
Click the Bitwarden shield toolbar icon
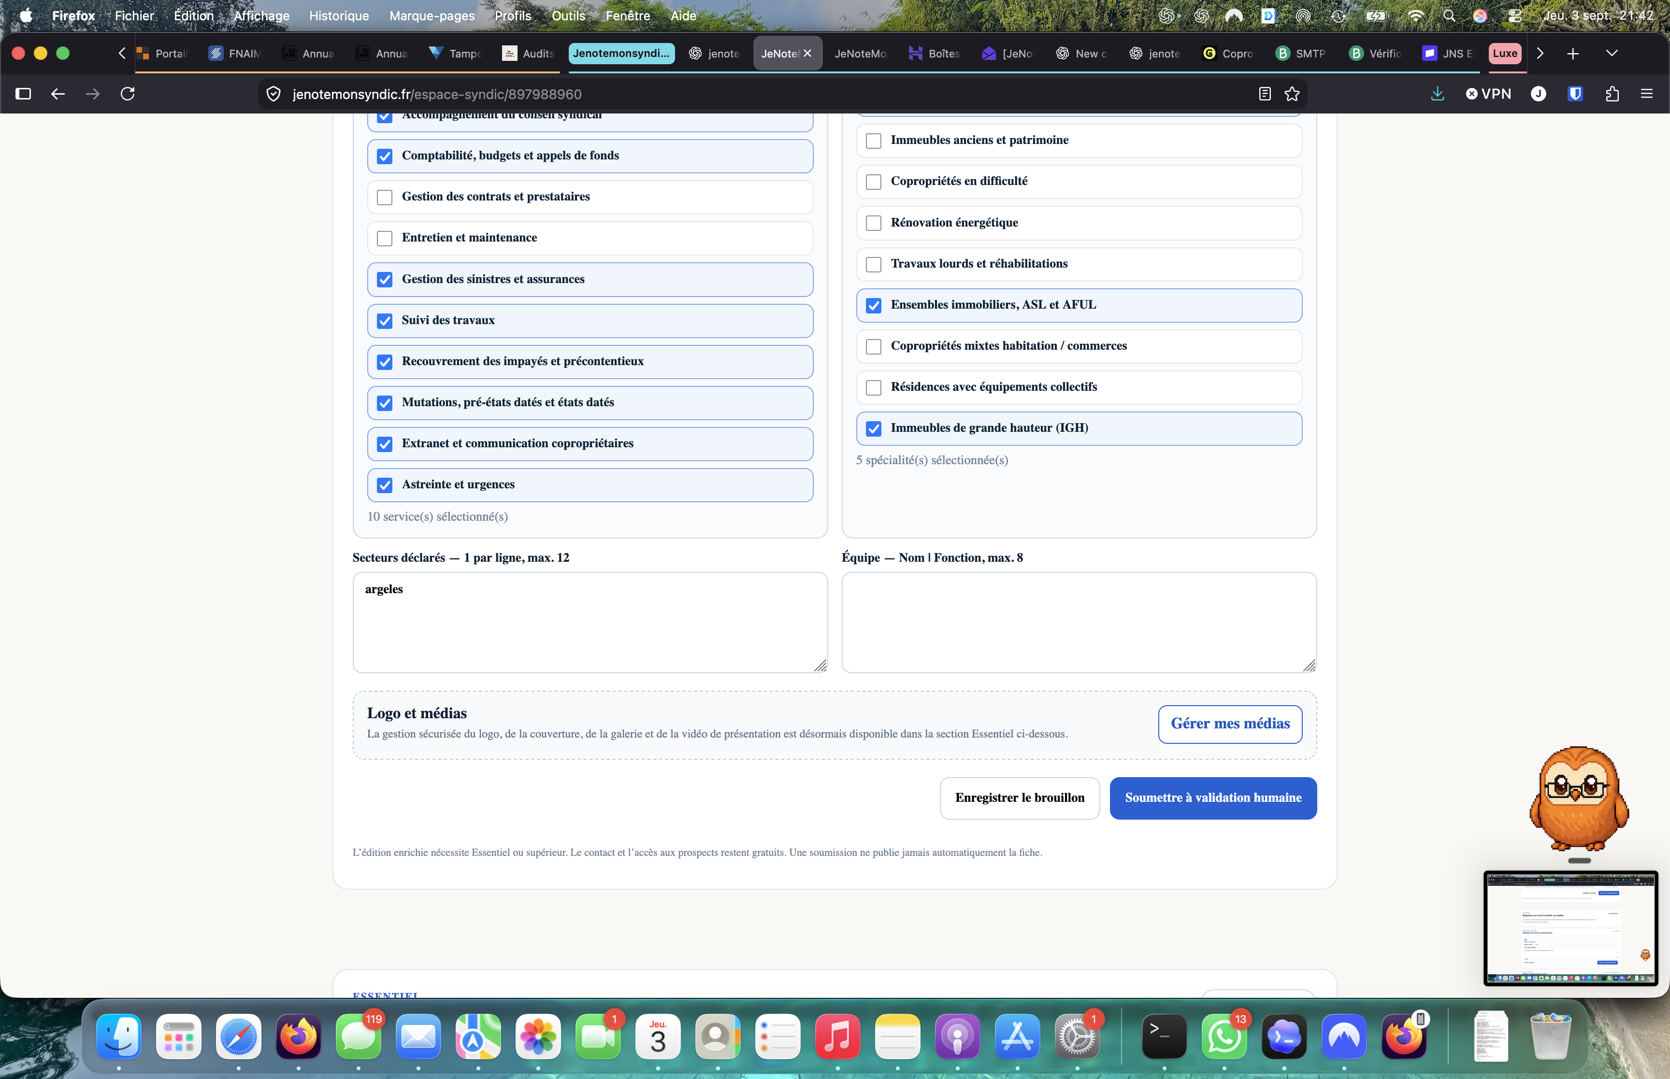click(1575, 94)
